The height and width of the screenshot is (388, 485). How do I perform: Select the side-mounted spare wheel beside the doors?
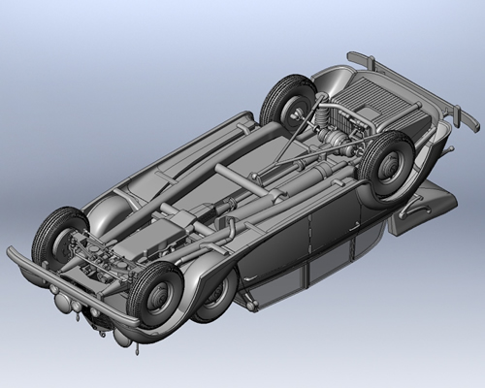[213, 299]
